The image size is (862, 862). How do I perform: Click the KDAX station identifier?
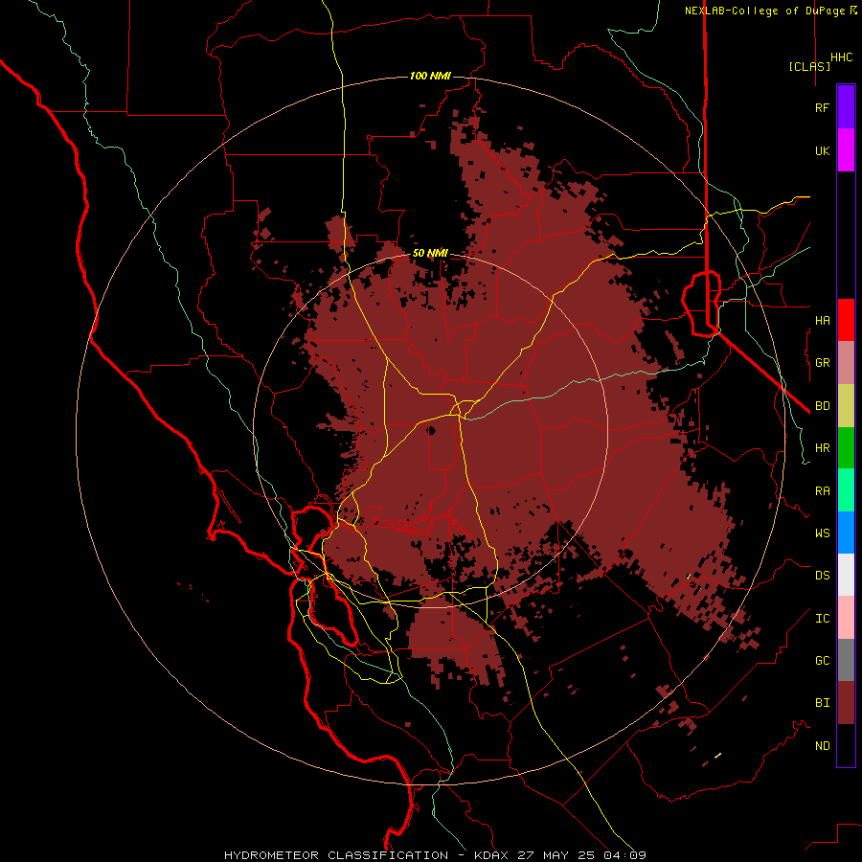coord(491,855)
